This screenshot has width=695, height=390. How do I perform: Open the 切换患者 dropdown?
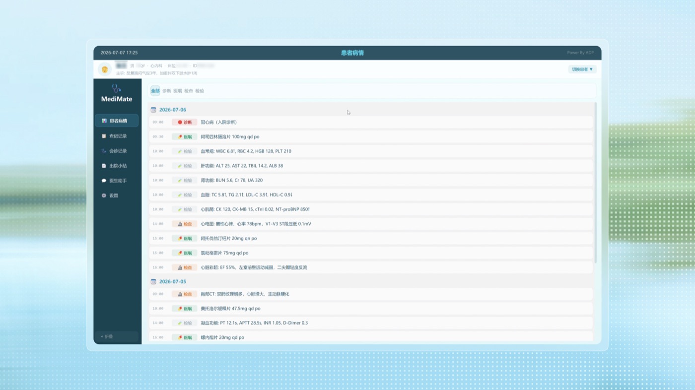coord(582,69)
